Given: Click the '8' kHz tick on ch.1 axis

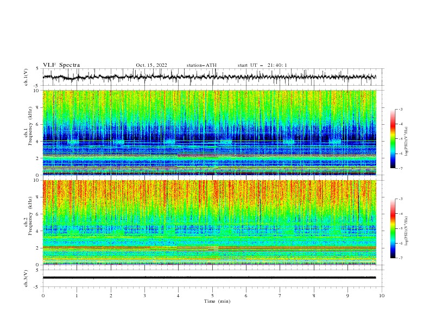Looking at the screenshot, I should (39, 107).
